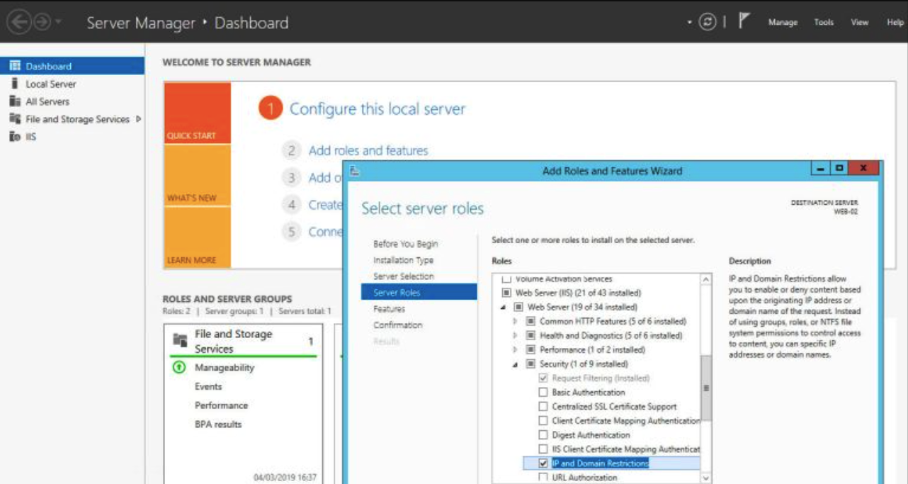Click the refresh dashboard icon
Viewport: 908px width, 484px height.
[x=708, y=22]
